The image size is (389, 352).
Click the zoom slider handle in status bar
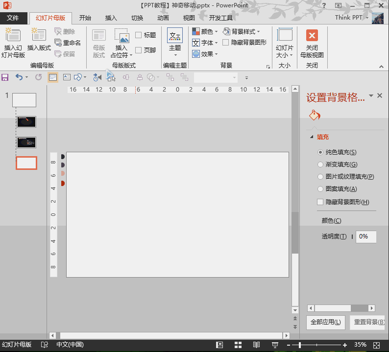pyautogui.click(x=300, y=345)
